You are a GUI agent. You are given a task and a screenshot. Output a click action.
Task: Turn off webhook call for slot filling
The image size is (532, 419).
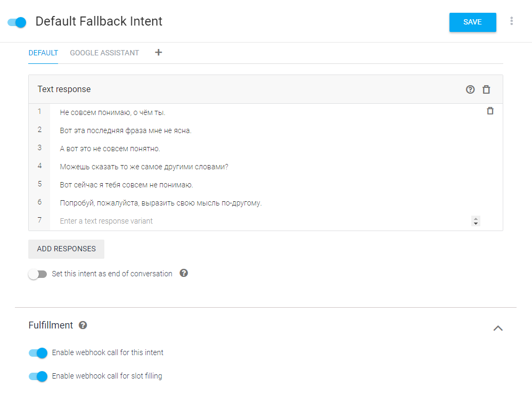click(x=38, y=376)
